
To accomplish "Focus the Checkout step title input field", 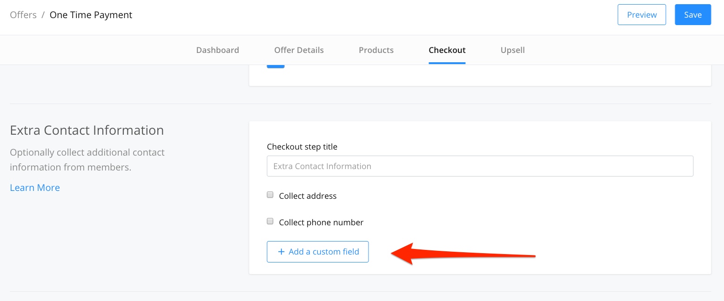I will tap(480, 166).
